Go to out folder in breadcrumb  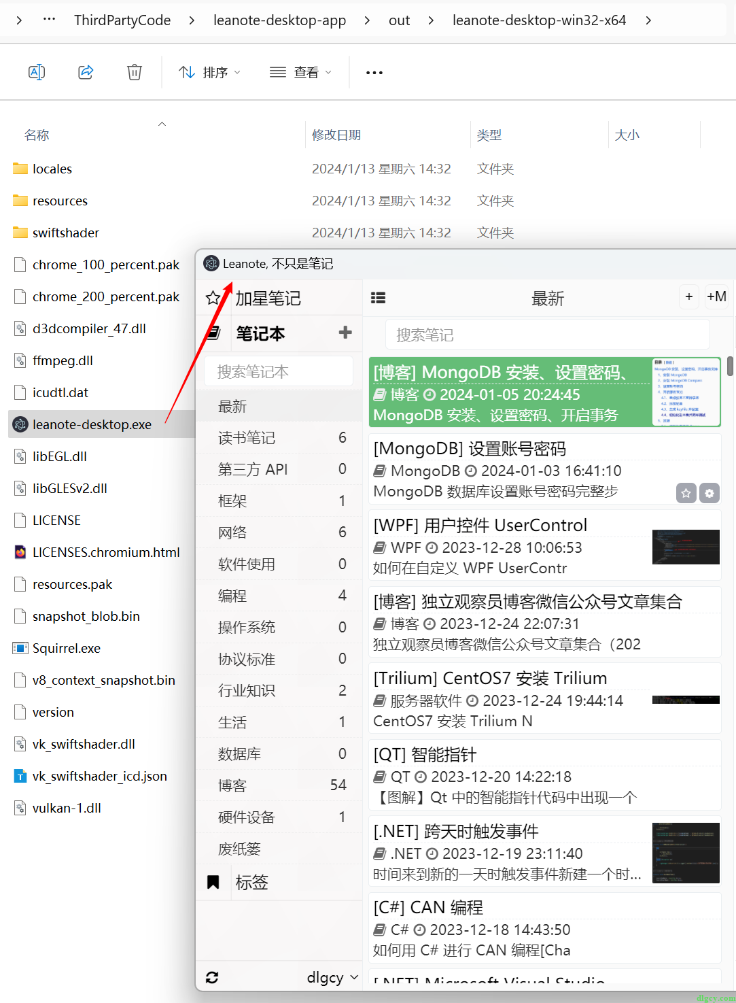click(x=400, y=20)
